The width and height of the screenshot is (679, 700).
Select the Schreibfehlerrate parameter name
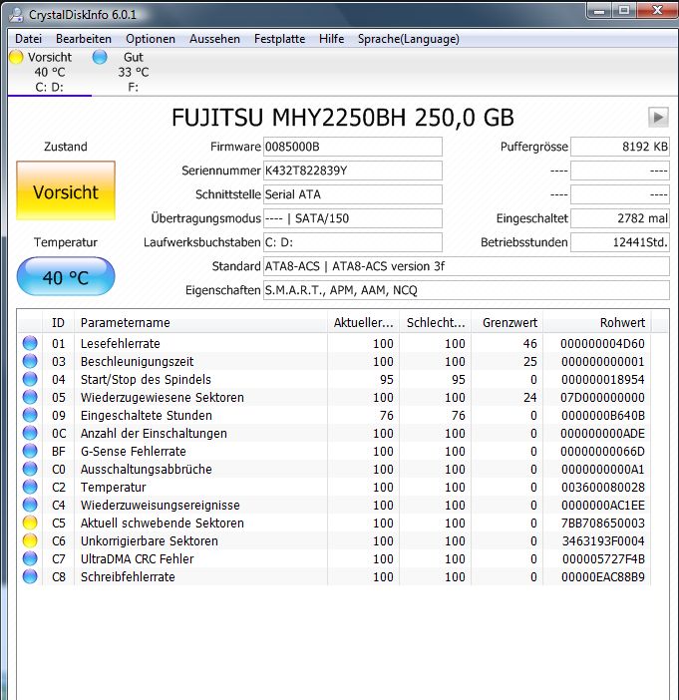128,576
